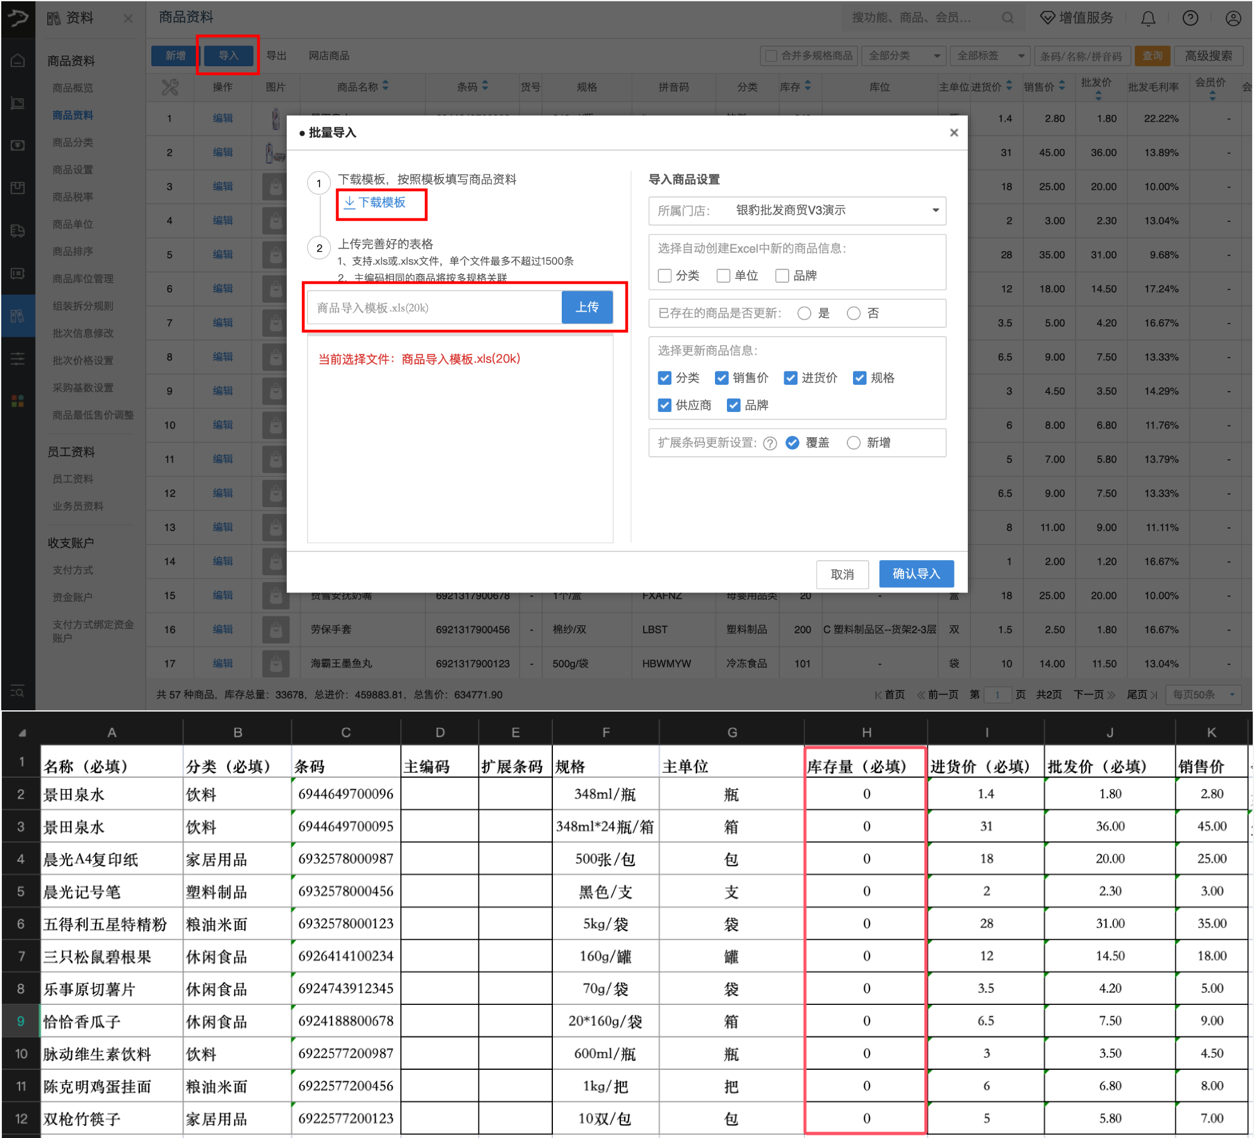Select the 新增 extended barcode option
1254x1138 pixels.
point(854,443)
